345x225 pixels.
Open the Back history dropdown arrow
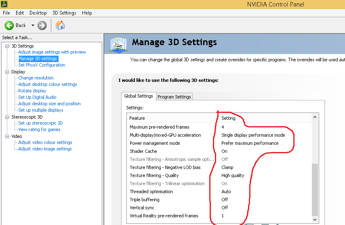click(x=33, y=25)
